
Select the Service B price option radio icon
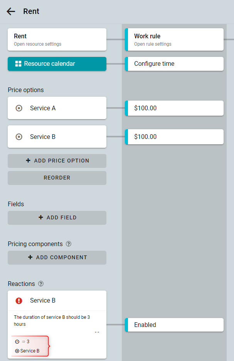[x=19, y=137]
